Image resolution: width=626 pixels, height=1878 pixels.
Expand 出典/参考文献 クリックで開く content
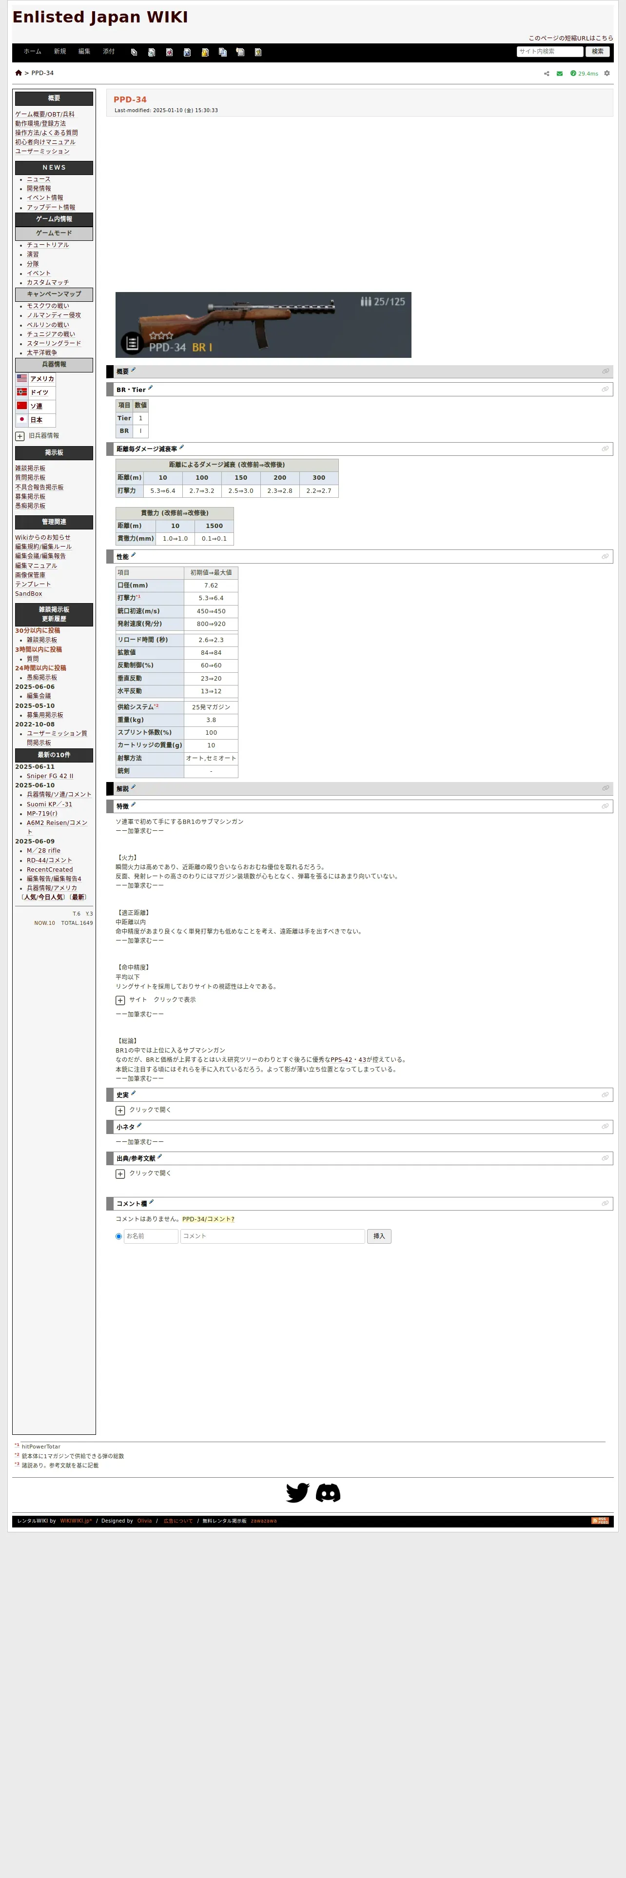(x=120, y=1174)
